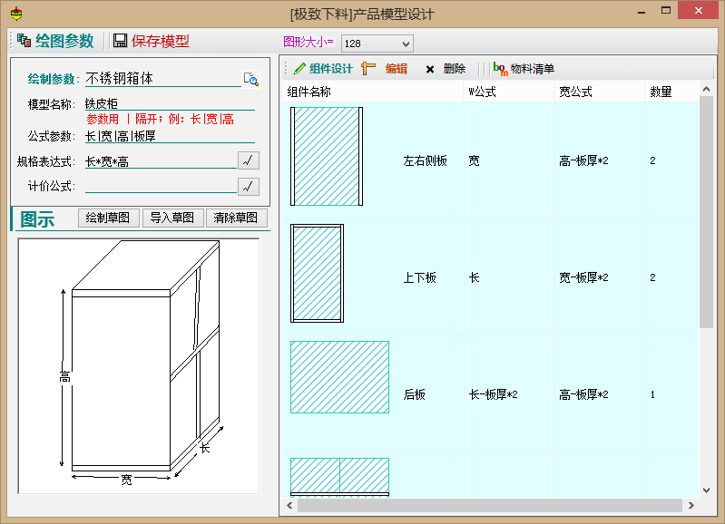Image resolution: width=725 pixels, height=524 pixels.
Task: Click the 模型名称 field containing 铁皮柜
Action: pos(170,103)
